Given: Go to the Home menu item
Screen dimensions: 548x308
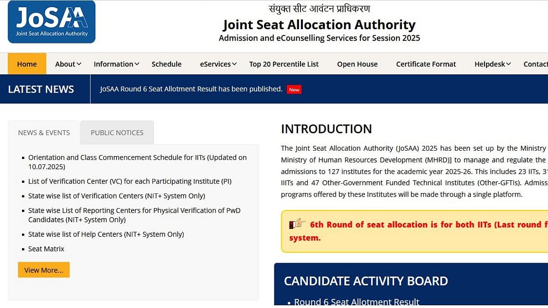Looking at the screenshot, I should 27,64.
